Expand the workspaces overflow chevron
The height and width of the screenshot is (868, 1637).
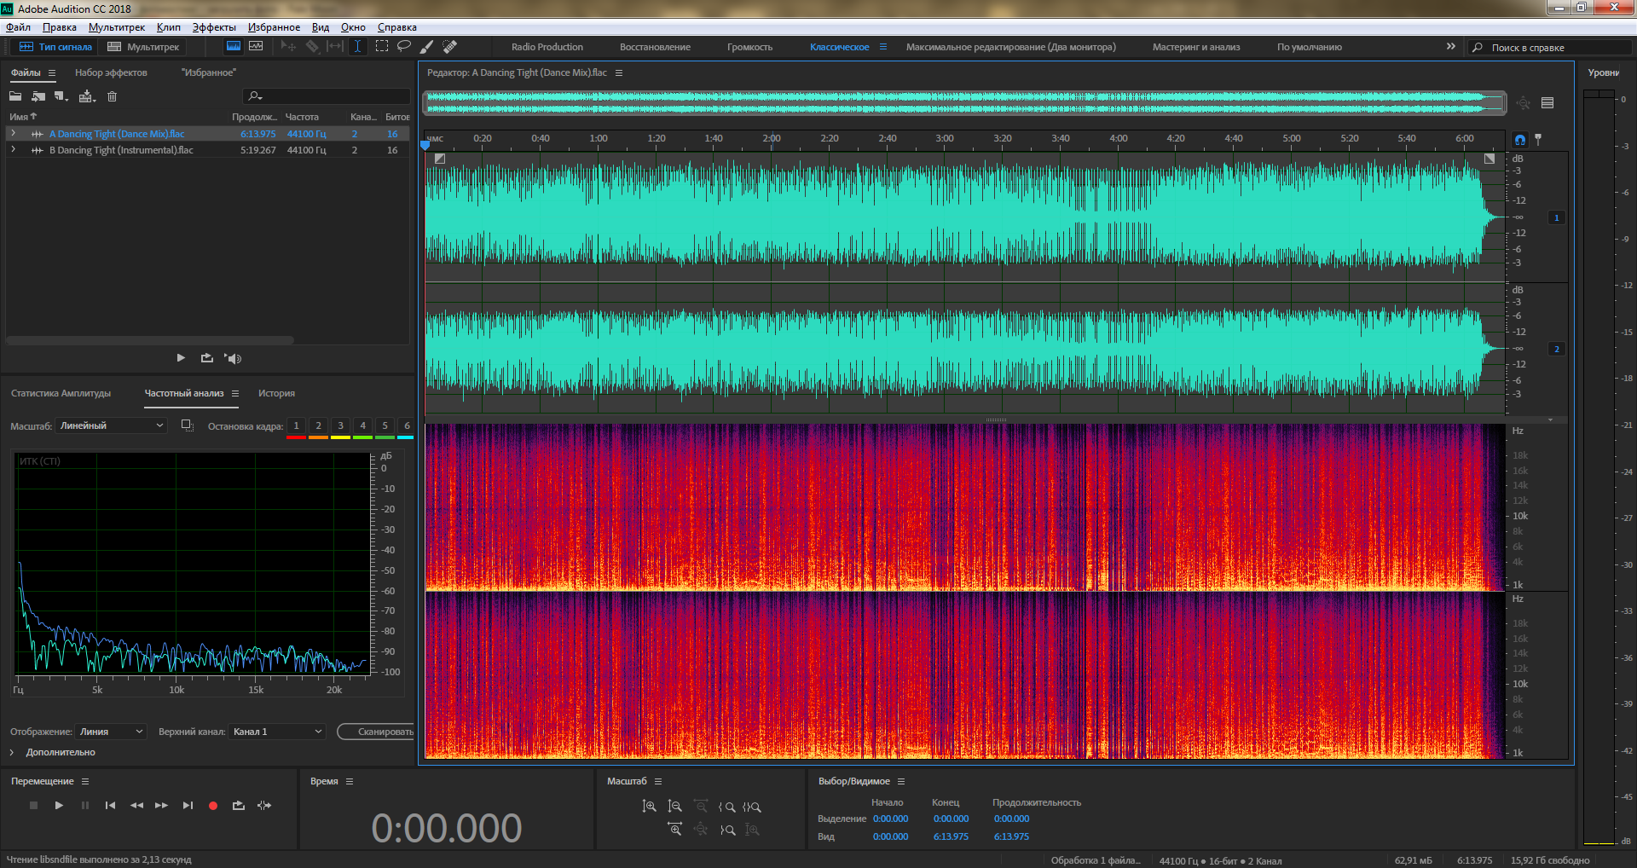pos(1451,47)
